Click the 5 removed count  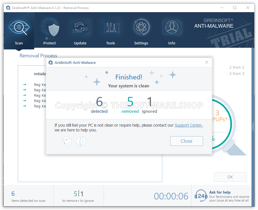(130, 102)
